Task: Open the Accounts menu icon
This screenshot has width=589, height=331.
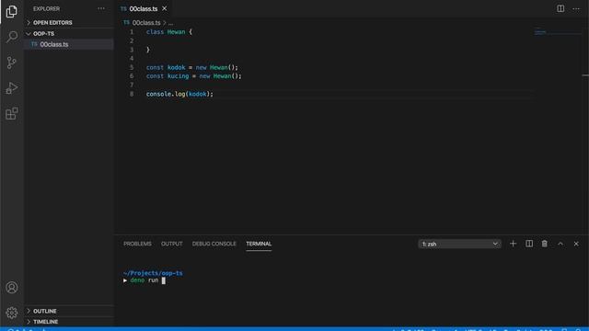Action: (12, 288)
